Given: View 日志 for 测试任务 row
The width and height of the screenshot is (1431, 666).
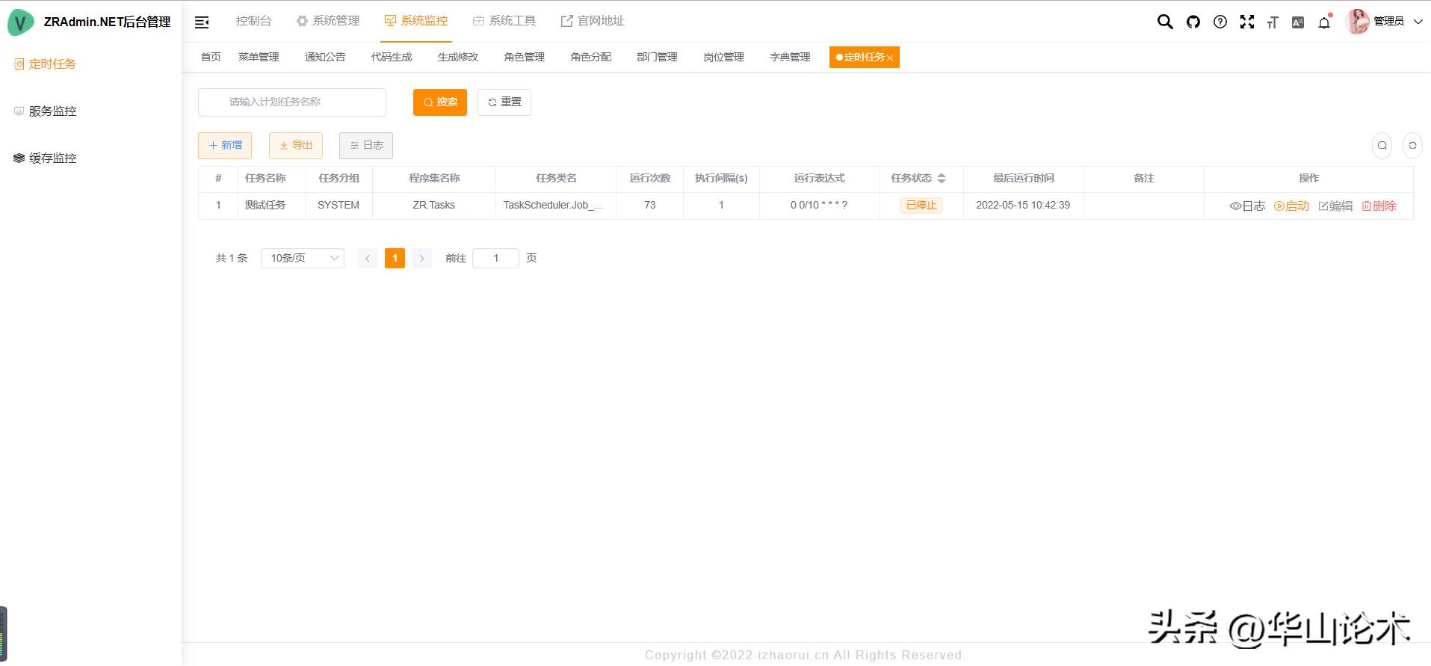Looking at the screenshot, I should tap(1247, 206).
